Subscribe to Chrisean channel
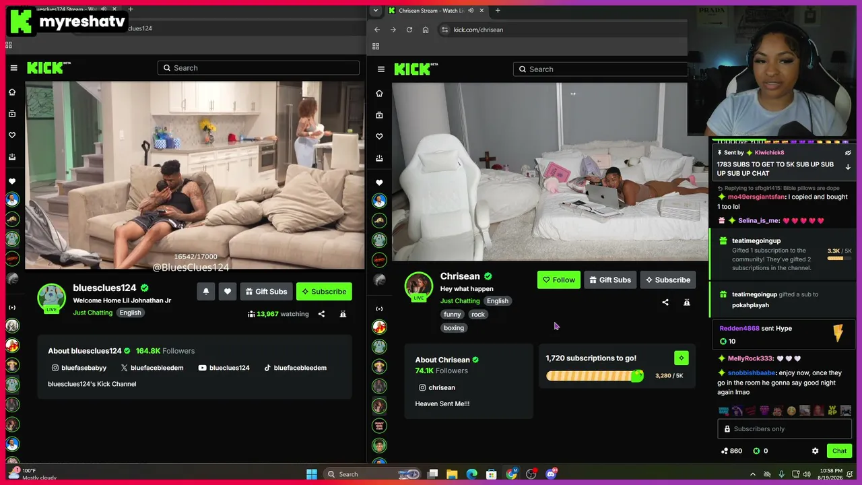The width and height of the screenshot is (862, 485). pos(668,280)
